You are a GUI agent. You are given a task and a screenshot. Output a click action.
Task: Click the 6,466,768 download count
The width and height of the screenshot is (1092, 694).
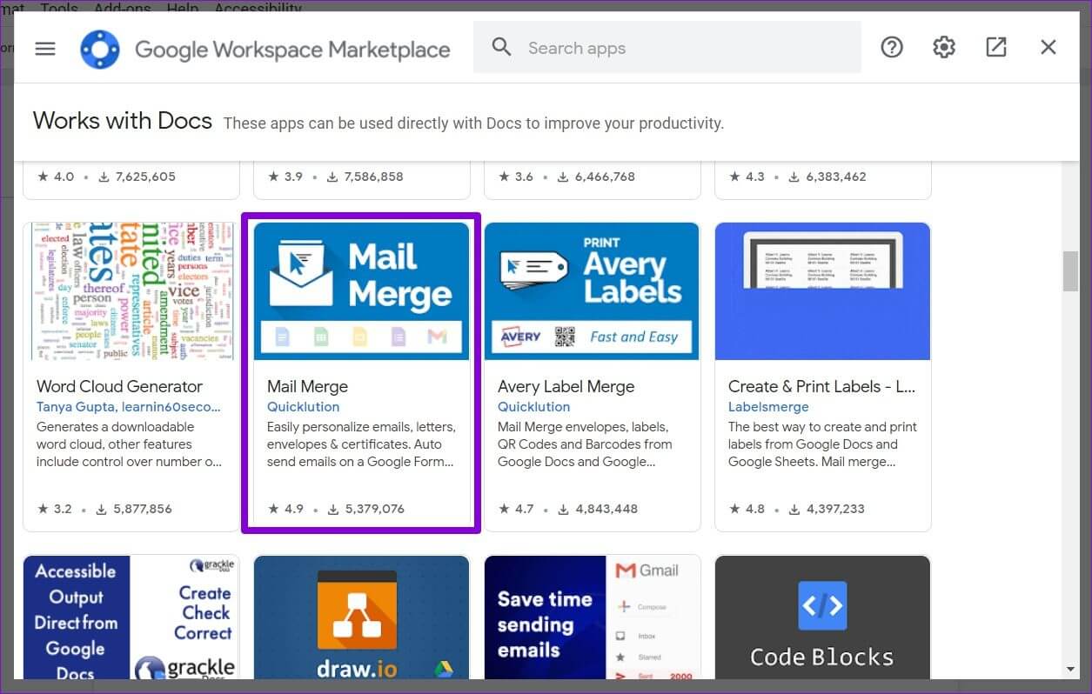coord(596,177)
